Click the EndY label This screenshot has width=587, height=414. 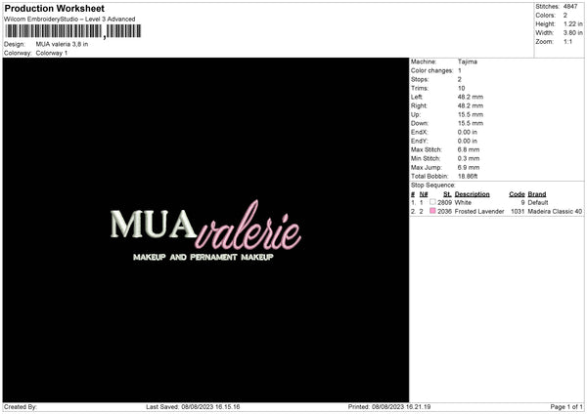tap(419, 141)
